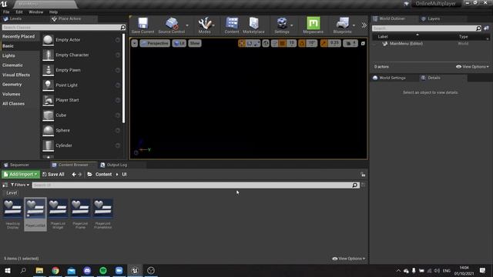This screenshot has height=277, width=493.
Task: Select the Geometry category
Action: pyautogui.click(x=12, y=85)
